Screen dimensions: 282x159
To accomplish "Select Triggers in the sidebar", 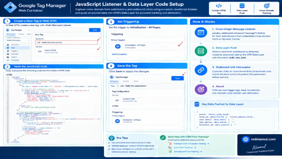I will pyautogui.click(x=14, y=51).
